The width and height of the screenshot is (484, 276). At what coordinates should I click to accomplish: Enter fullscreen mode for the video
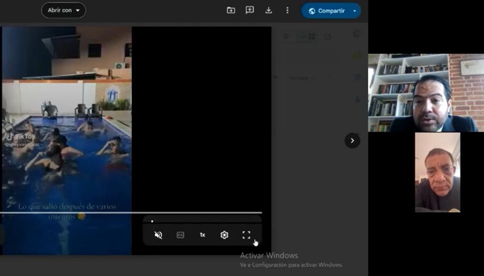tap(246, 235)
